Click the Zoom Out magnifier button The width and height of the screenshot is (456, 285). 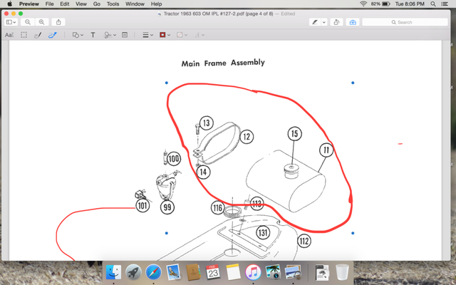(x=28, y=22)
